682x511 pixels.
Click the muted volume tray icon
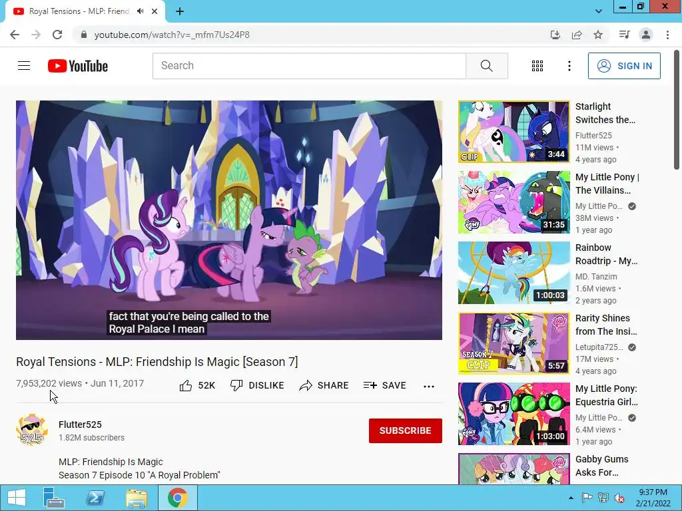(619, 498)
